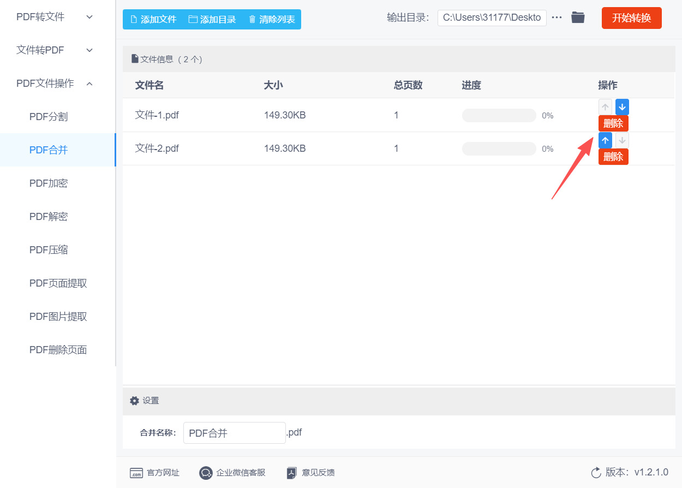
Task: Click the merge name input field
Action: (235, 433)
